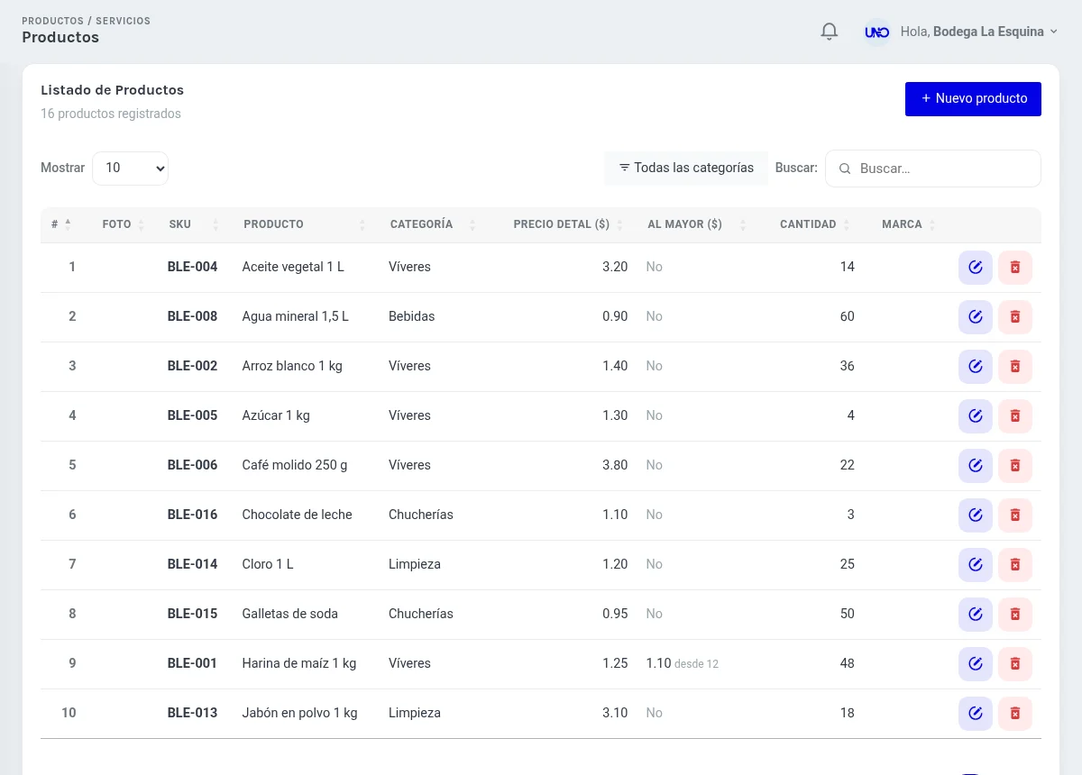The width and height of the screenshot is (1082, 775).
Task: Sort by the Marca column header
Action: (908, 224)
